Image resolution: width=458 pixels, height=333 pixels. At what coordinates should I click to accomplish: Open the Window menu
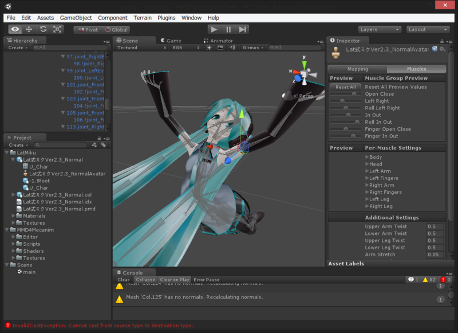click(x=191, y=18)
